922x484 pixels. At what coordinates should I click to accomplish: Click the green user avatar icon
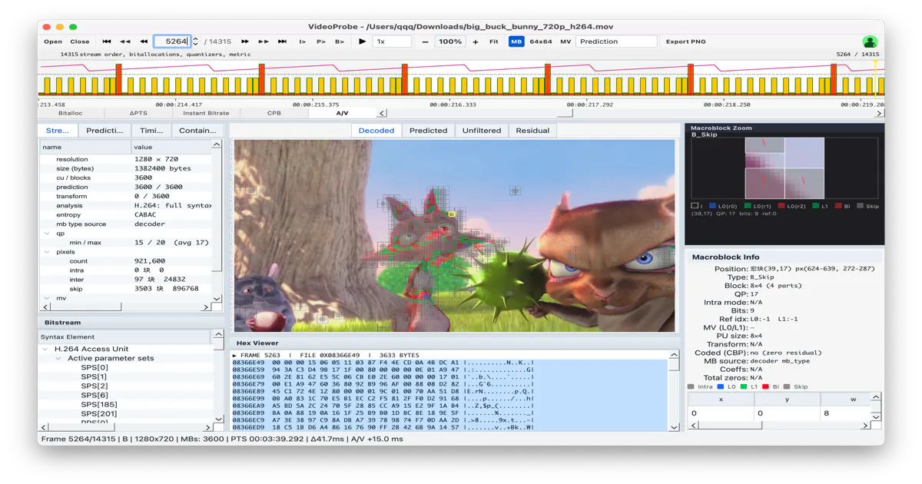tap(870, 41)
